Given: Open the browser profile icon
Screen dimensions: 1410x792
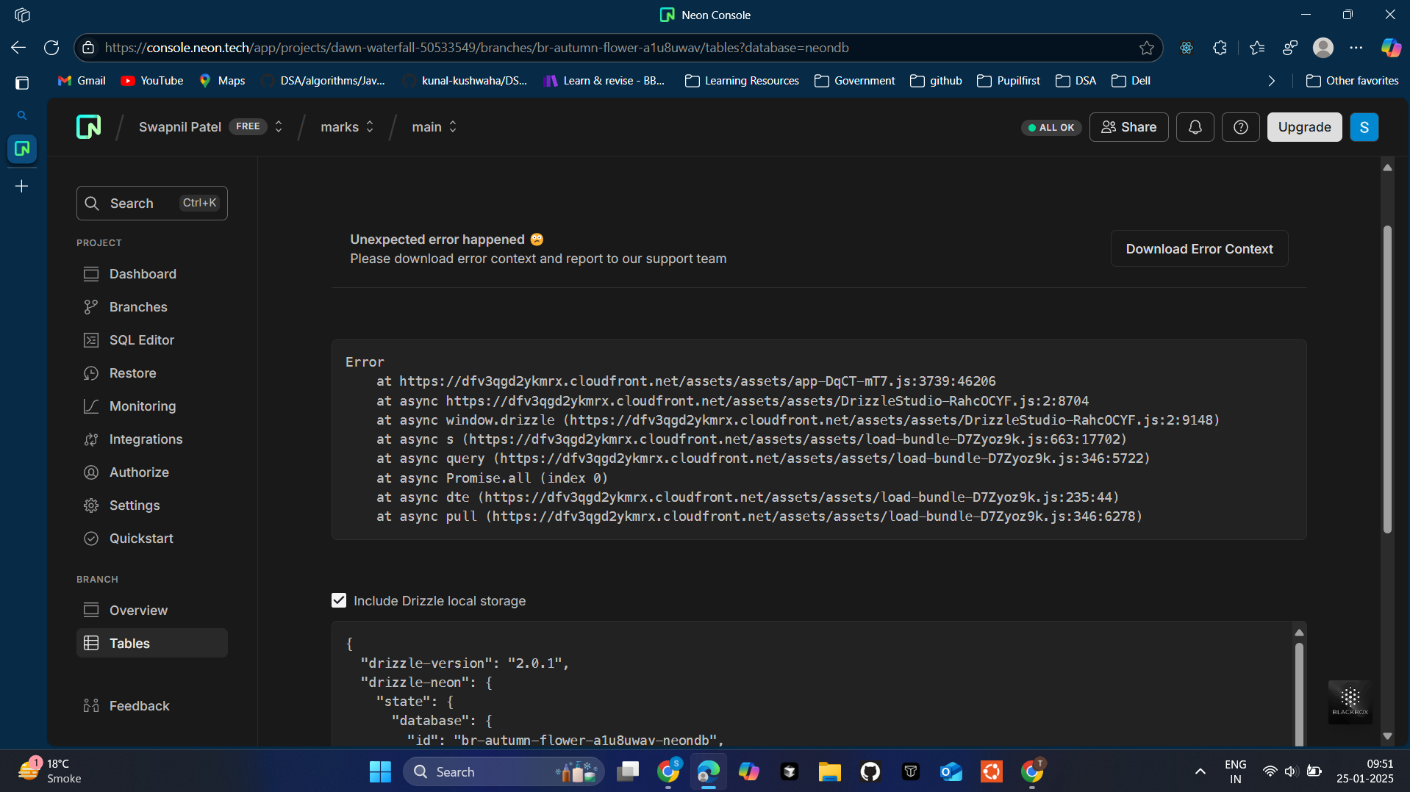Looking at the screenshot, I should 1323,48.
